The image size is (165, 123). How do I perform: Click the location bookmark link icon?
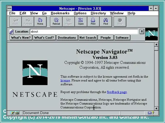pos(11,32)
